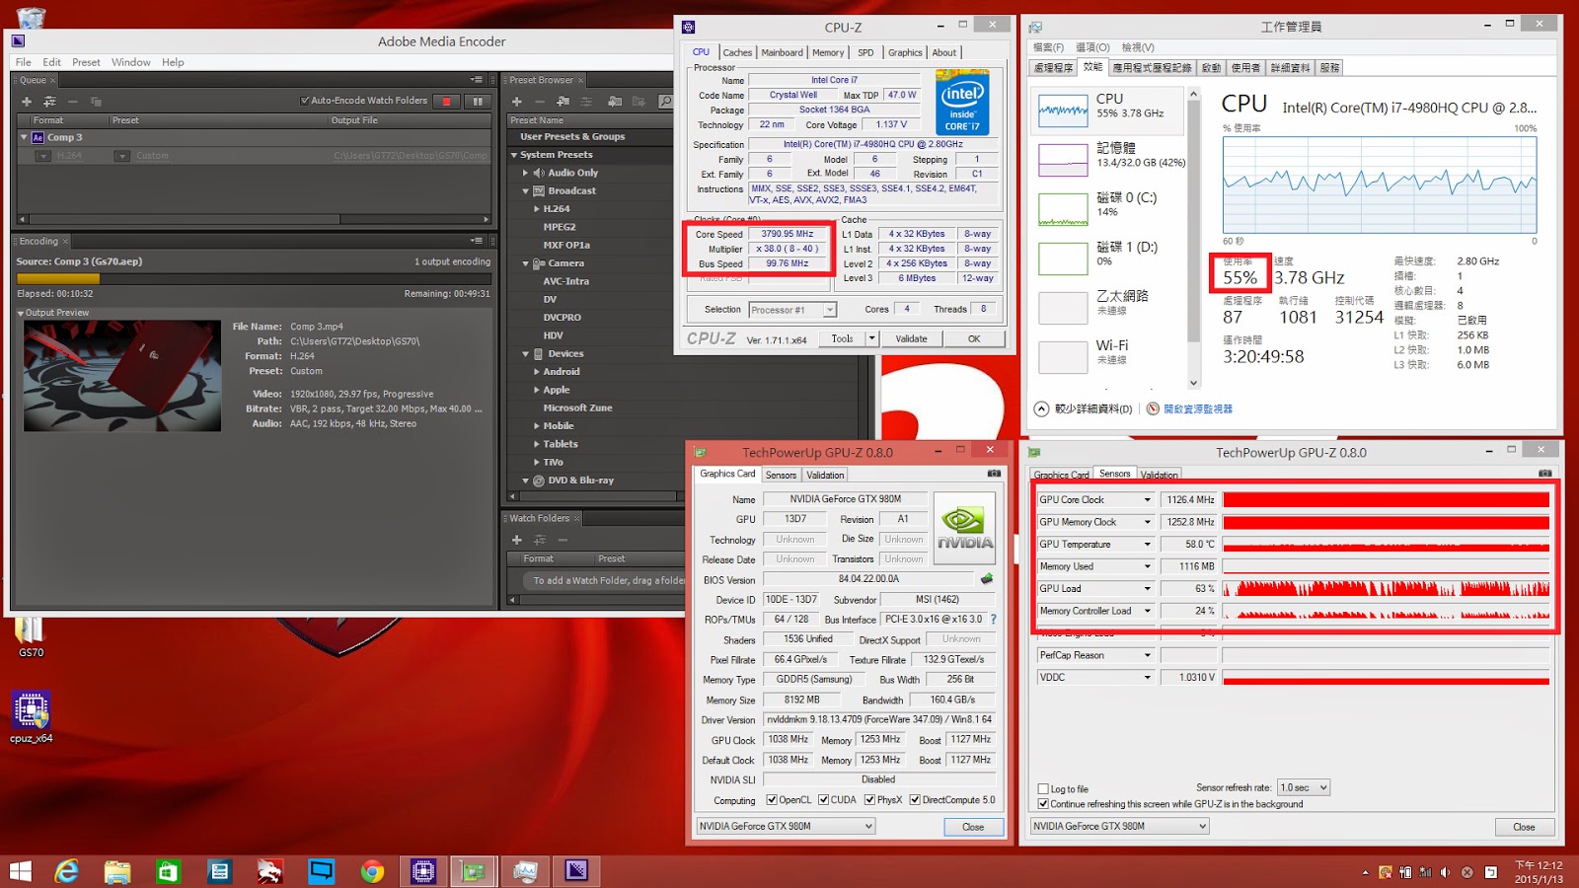The height and width of the screenshot is (888, 1579).
Task: Click Add Output icon in Queue panel
Action: (x=49, y=102)
